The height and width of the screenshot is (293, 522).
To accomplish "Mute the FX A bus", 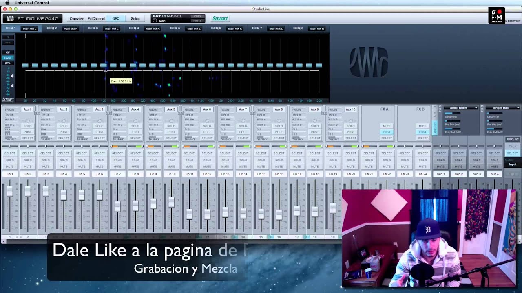I will (x=387, y=126).
